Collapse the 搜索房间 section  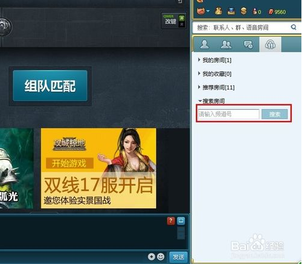point(211,101)
